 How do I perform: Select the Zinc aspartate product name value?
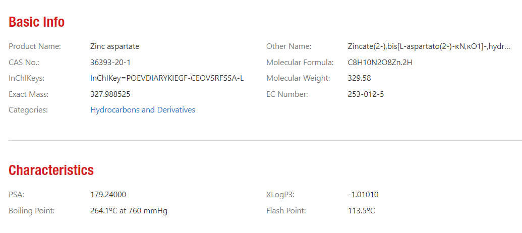point(115,46)
